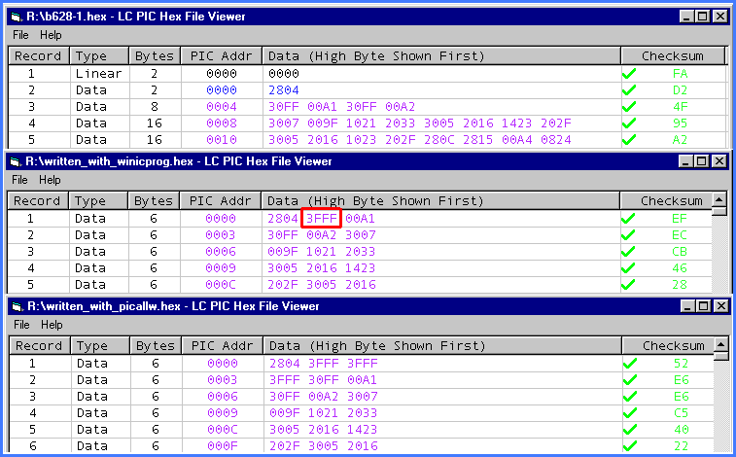Select data '3FFF 30FF 00A1' in picallw window
Image resolution: width=736 pixels, height=457 pixels.
324,380
